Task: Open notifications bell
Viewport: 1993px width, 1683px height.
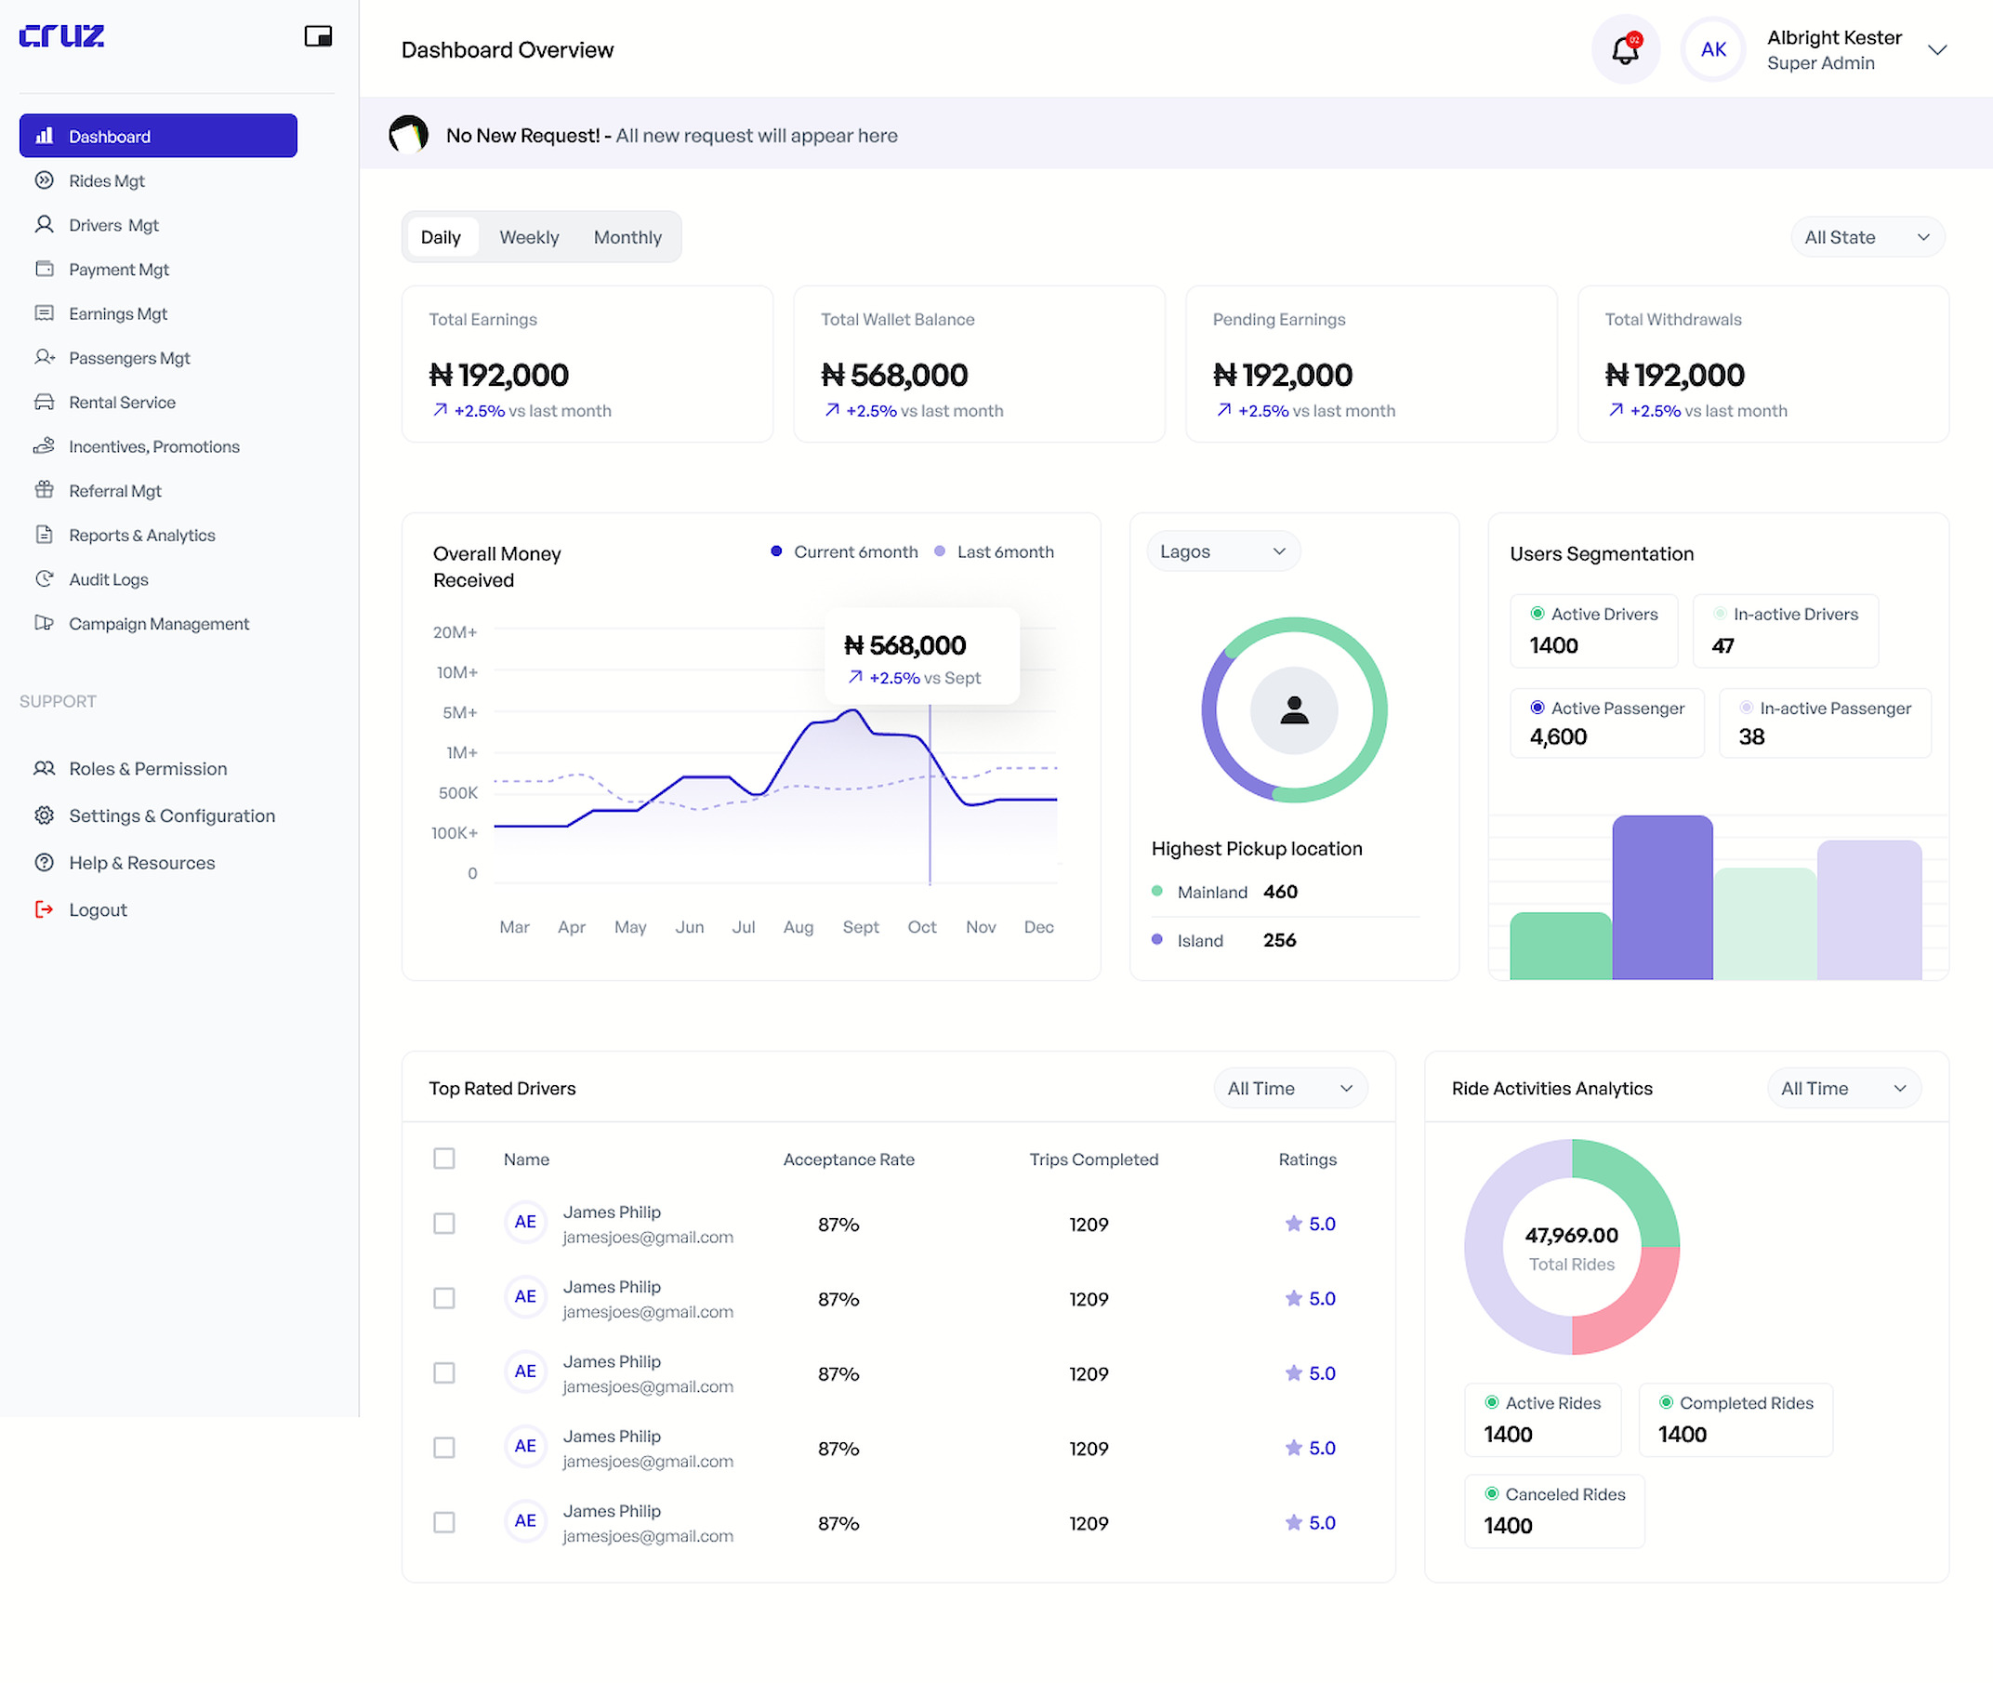Action: pyautogui.click(x=1626, y=49)
